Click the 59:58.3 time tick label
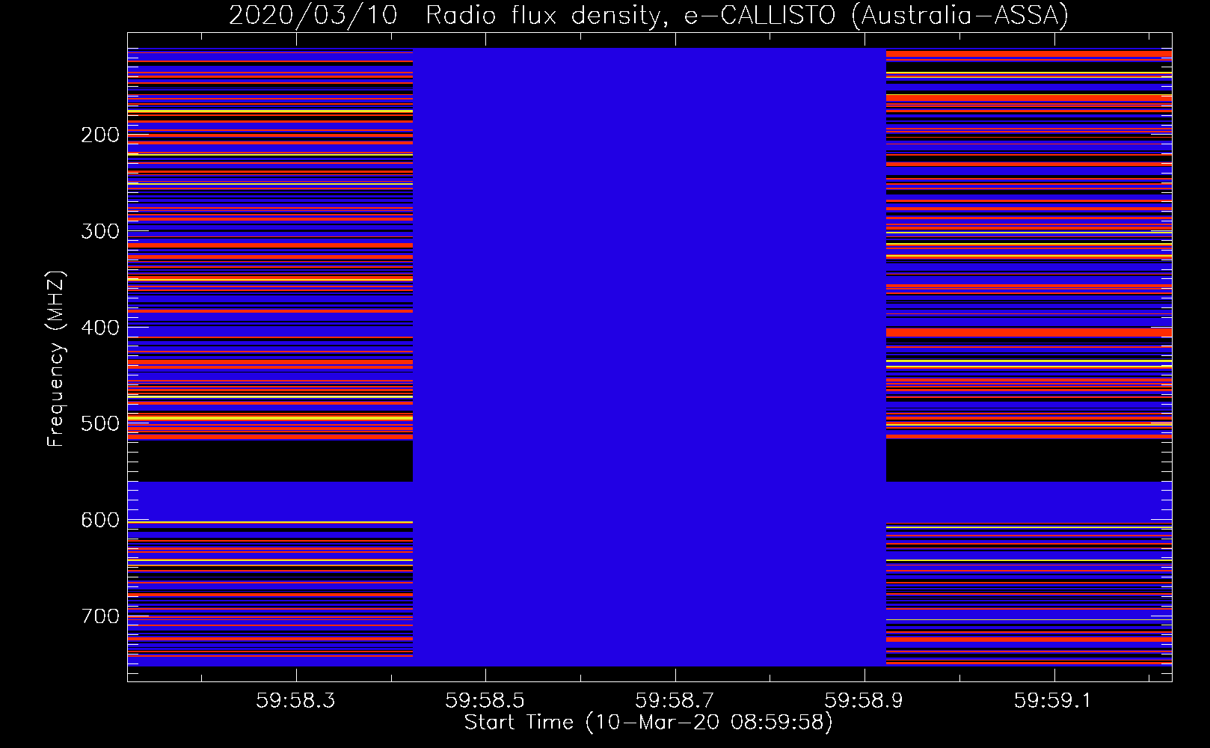Image resolution: width=1210 pixels, height=748 pixels. click(295, 701)
